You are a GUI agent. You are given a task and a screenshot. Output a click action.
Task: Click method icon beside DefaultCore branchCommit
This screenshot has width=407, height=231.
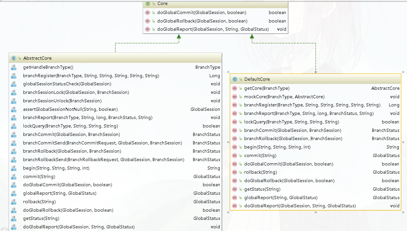[235, 130]
